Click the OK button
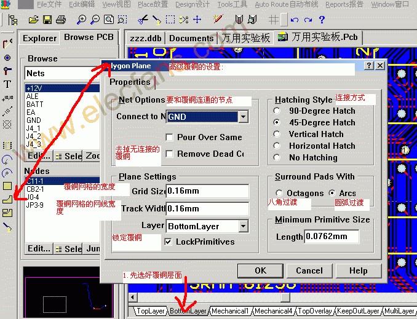 tap(260, 270)
